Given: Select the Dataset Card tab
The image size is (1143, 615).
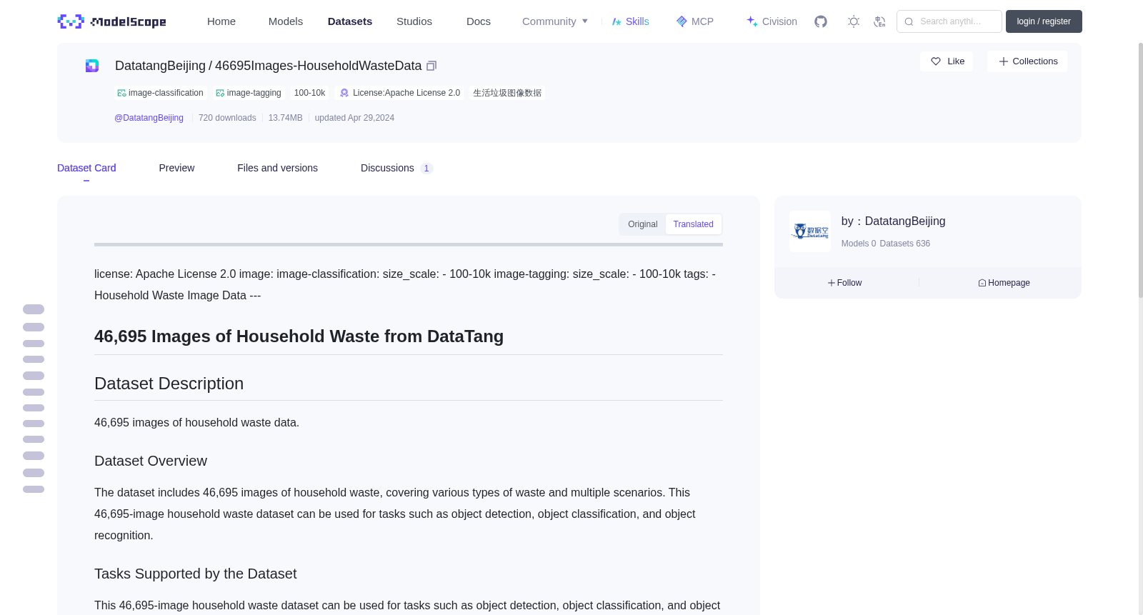Looking at the screenshot, I should coord(86,168).
